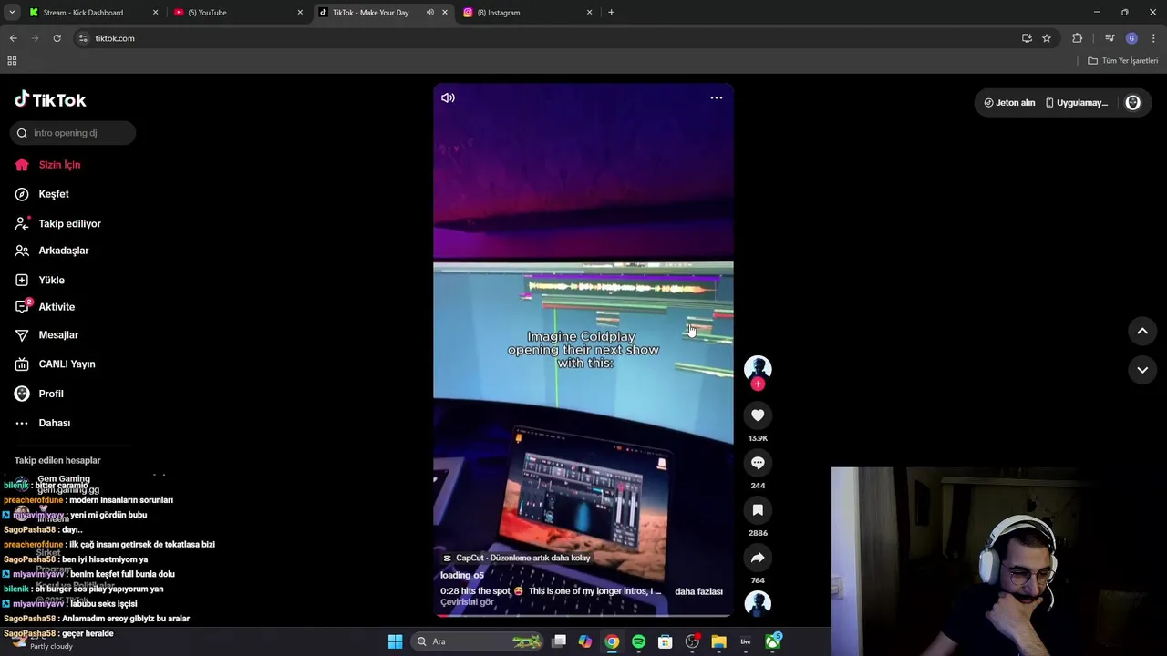Mute the TikTok video sound

click(x=448, y=97)
